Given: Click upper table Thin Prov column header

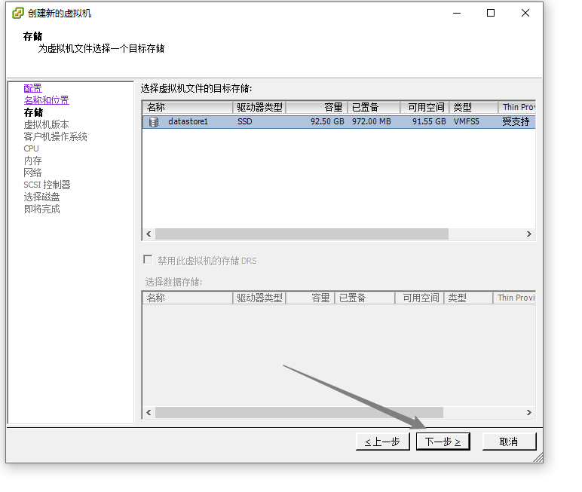Looking at the screenshot, I should tap(516, 107).
